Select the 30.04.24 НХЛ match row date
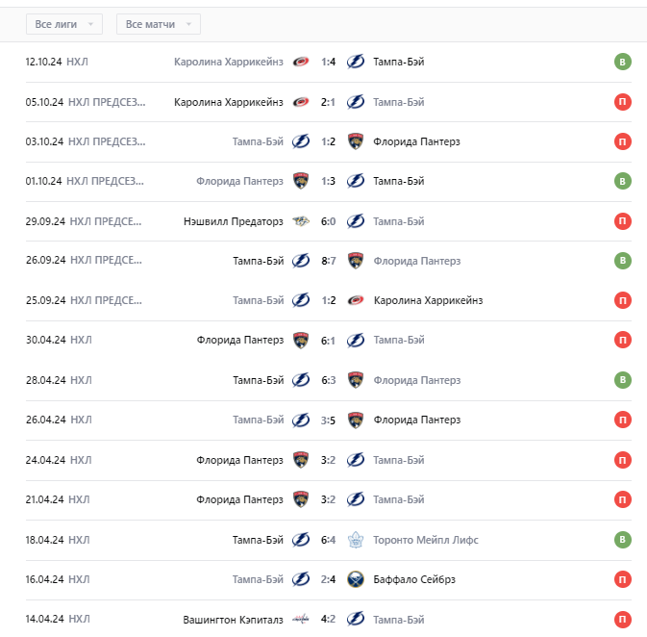This screenshot has height=637, width=647. point(44,341)
